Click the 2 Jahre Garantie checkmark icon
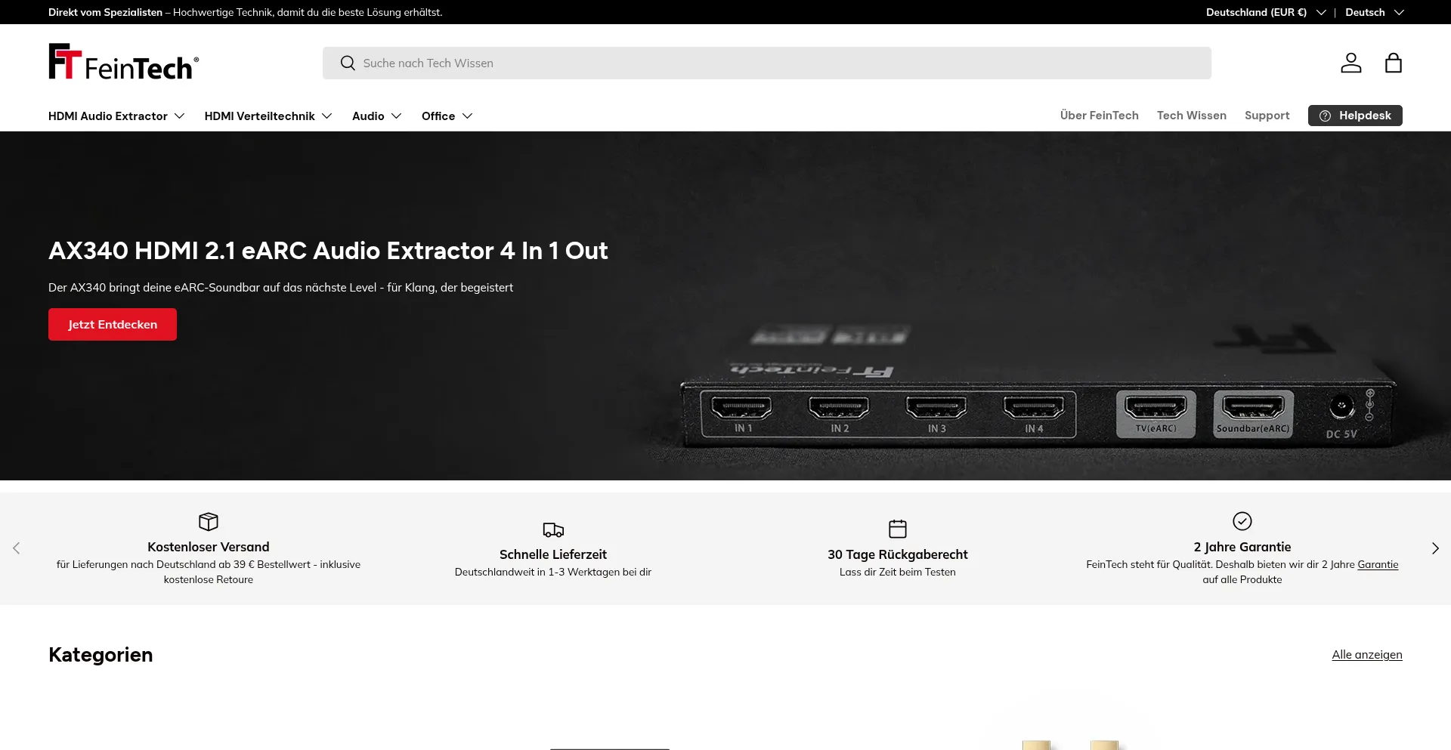 click(1242, 521)
